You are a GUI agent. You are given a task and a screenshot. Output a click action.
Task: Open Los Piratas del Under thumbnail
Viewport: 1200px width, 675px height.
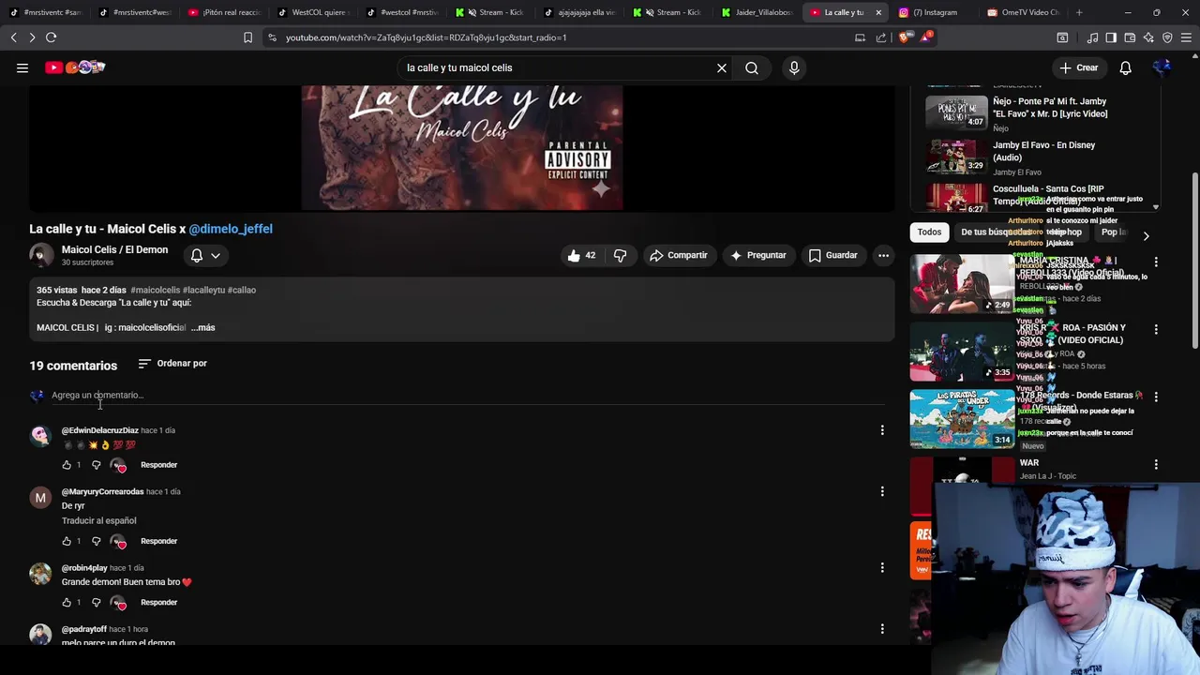(x=961, y=418)
